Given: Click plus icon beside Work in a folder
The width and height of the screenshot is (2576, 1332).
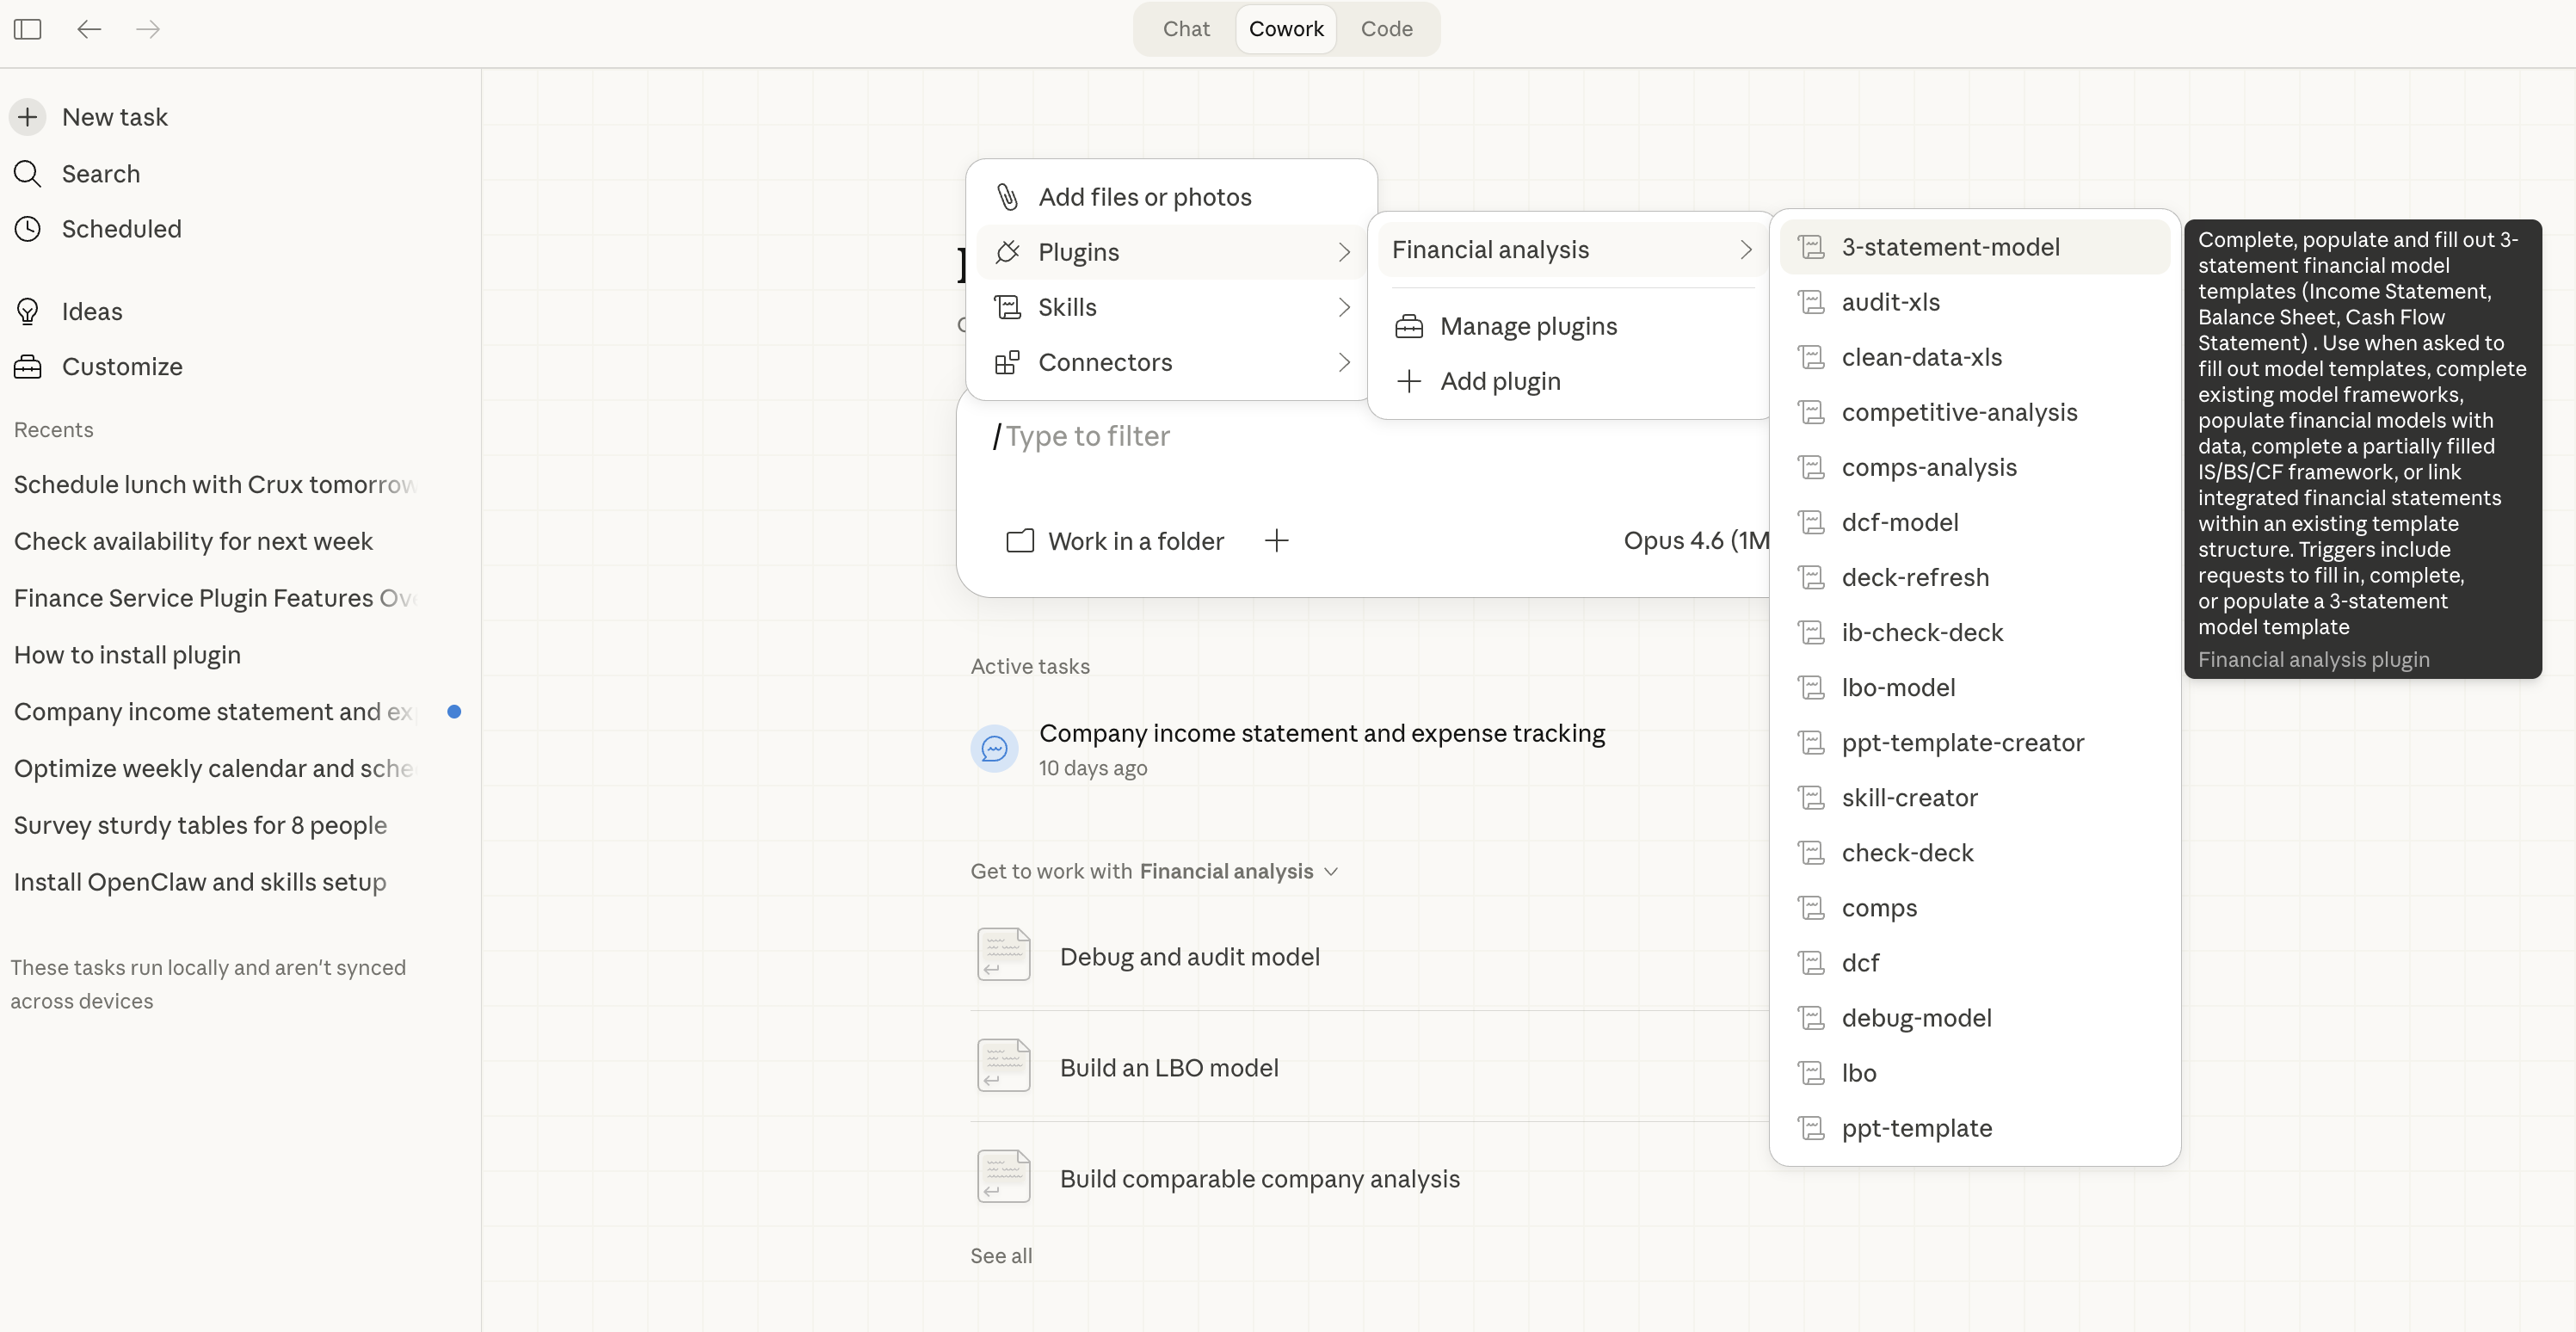Looking at the screenshot, I should pyautogui.click(x=1276, y=541).
